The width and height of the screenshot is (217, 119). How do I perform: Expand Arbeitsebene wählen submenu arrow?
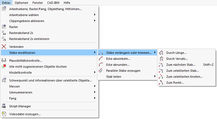(95, 15)
